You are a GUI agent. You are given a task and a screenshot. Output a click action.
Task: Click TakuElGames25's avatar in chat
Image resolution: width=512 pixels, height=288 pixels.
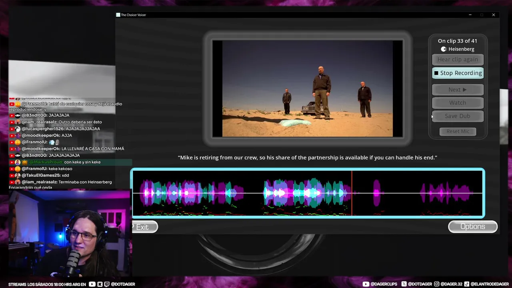pyautogui.click(x=18, y=175)
